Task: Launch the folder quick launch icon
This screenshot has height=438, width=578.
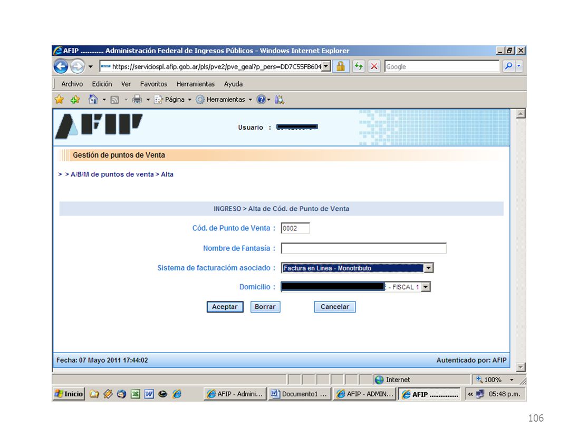Action: click(x=94, y=394)
